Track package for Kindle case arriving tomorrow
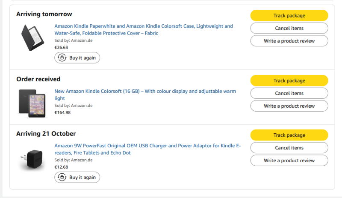342x198 pixels. (x=289, y=16)
